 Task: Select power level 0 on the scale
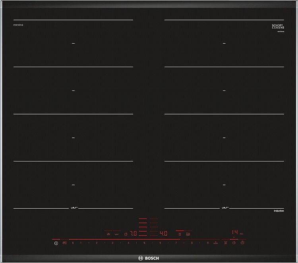click(x=73, y=243)
